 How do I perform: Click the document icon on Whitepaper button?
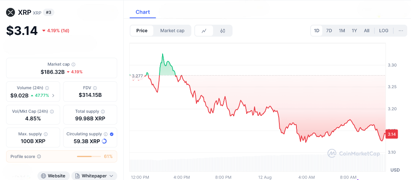(77, 176)
